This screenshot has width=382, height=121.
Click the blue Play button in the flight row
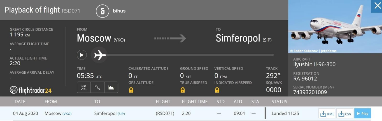tap(362, 113)
